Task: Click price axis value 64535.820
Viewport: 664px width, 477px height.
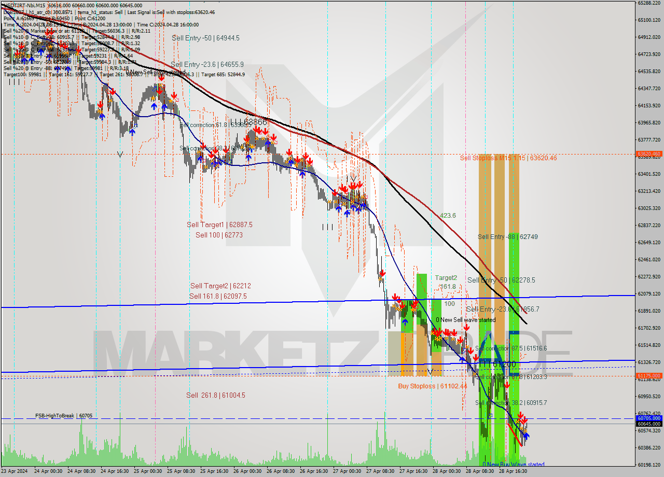Action: pos(649,71)
